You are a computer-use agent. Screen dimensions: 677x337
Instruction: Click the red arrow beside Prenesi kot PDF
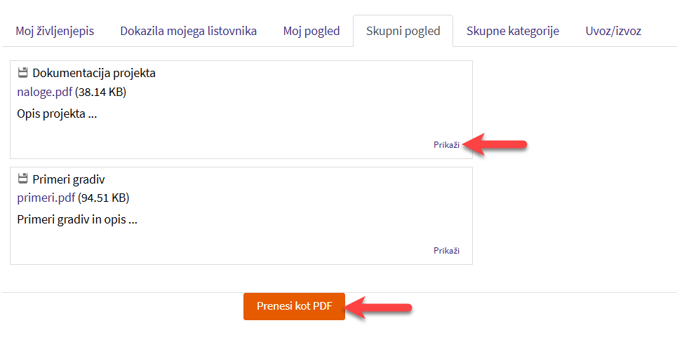tap(380, 307)
